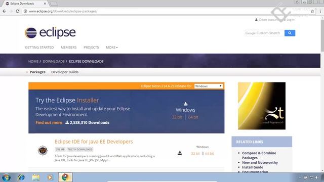Open New and Noteworthy link

coord(260,163)
